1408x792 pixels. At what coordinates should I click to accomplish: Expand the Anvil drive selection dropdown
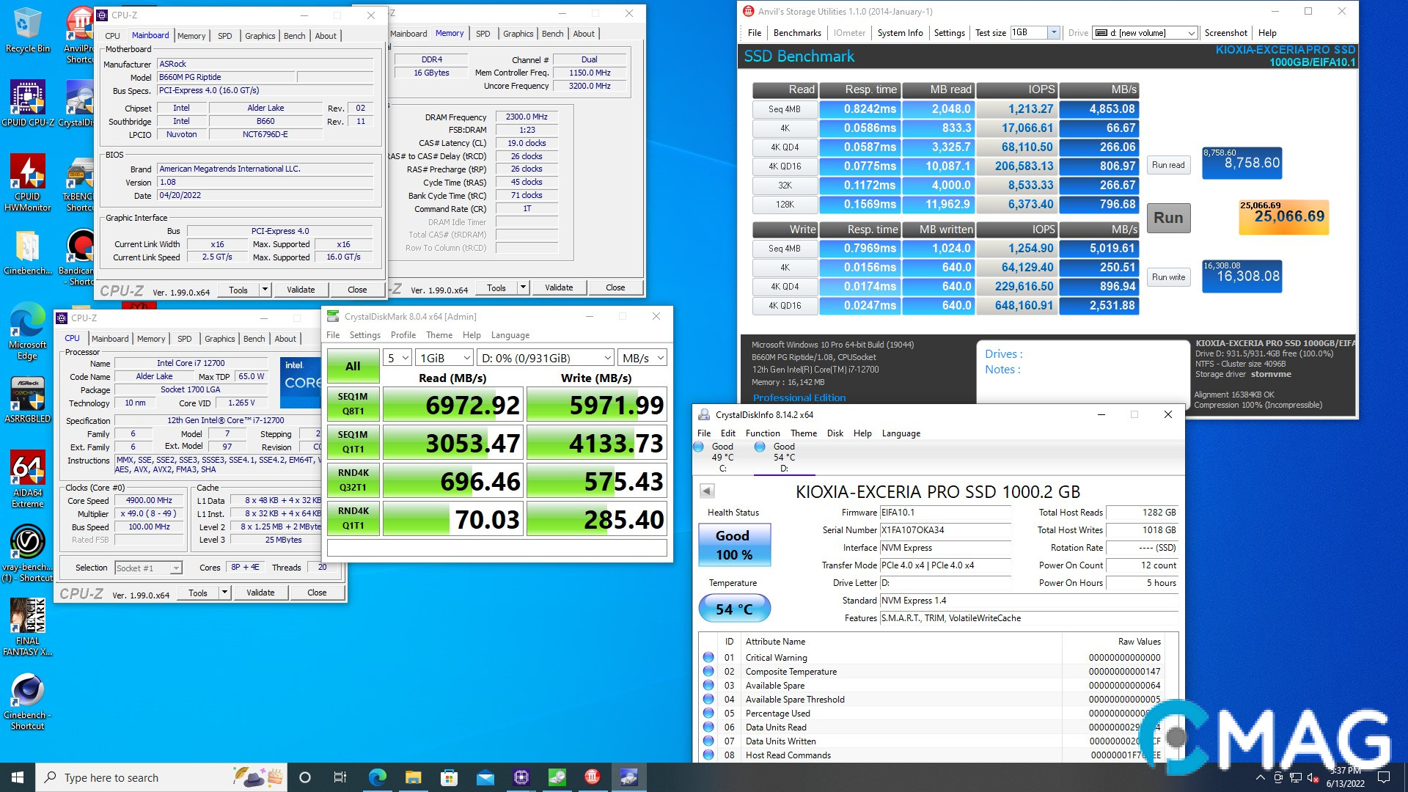click(x=1145, y=33)
